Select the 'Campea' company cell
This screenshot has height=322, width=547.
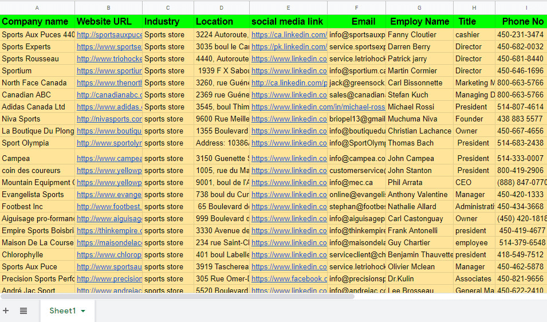point(37,156)
